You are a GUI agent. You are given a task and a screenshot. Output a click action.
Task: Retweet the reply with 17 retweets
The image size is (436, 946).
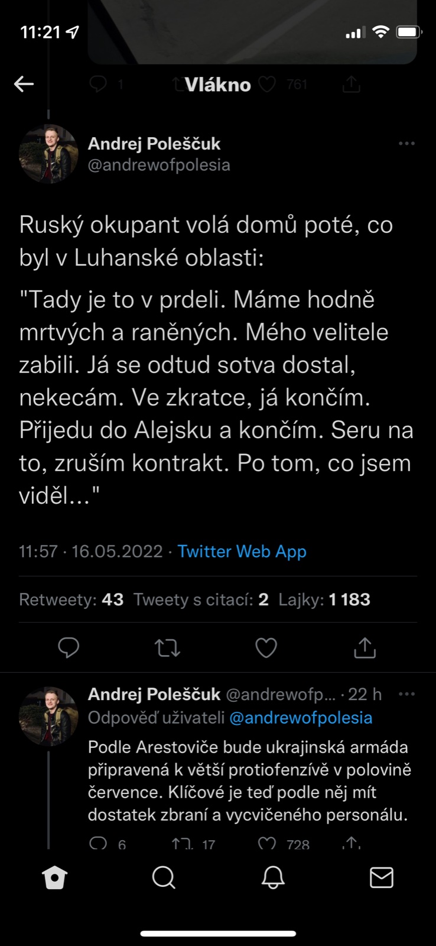(182, 843)
